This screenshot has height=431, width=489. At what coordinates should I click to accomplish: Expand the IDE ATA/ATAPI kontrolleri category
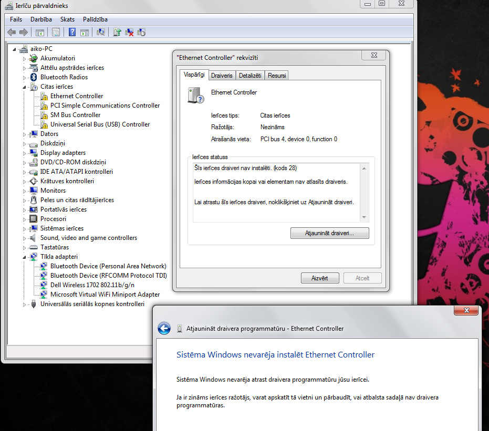coord(24,172)
